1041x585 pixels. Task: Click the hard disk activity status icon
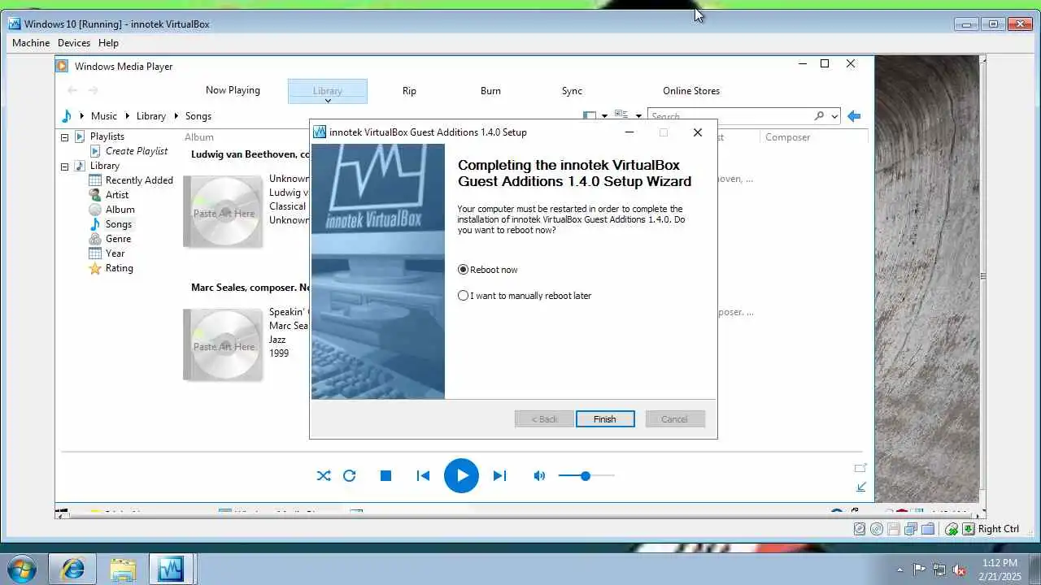click(860, 529)
